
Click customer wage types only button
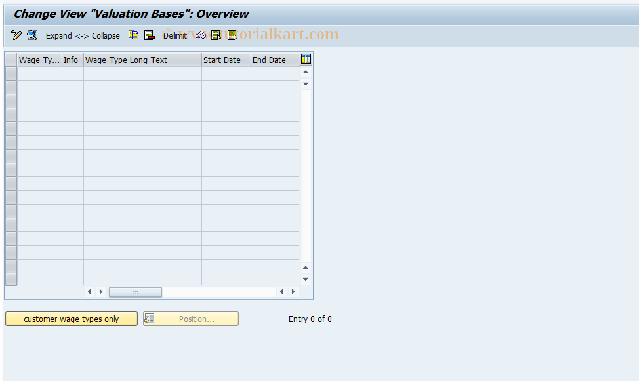(x=72, y=319)
